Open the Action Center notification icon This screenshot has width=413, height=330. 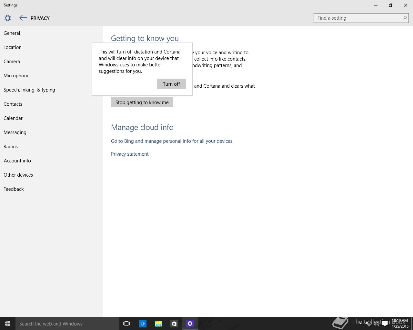[385, 324]
